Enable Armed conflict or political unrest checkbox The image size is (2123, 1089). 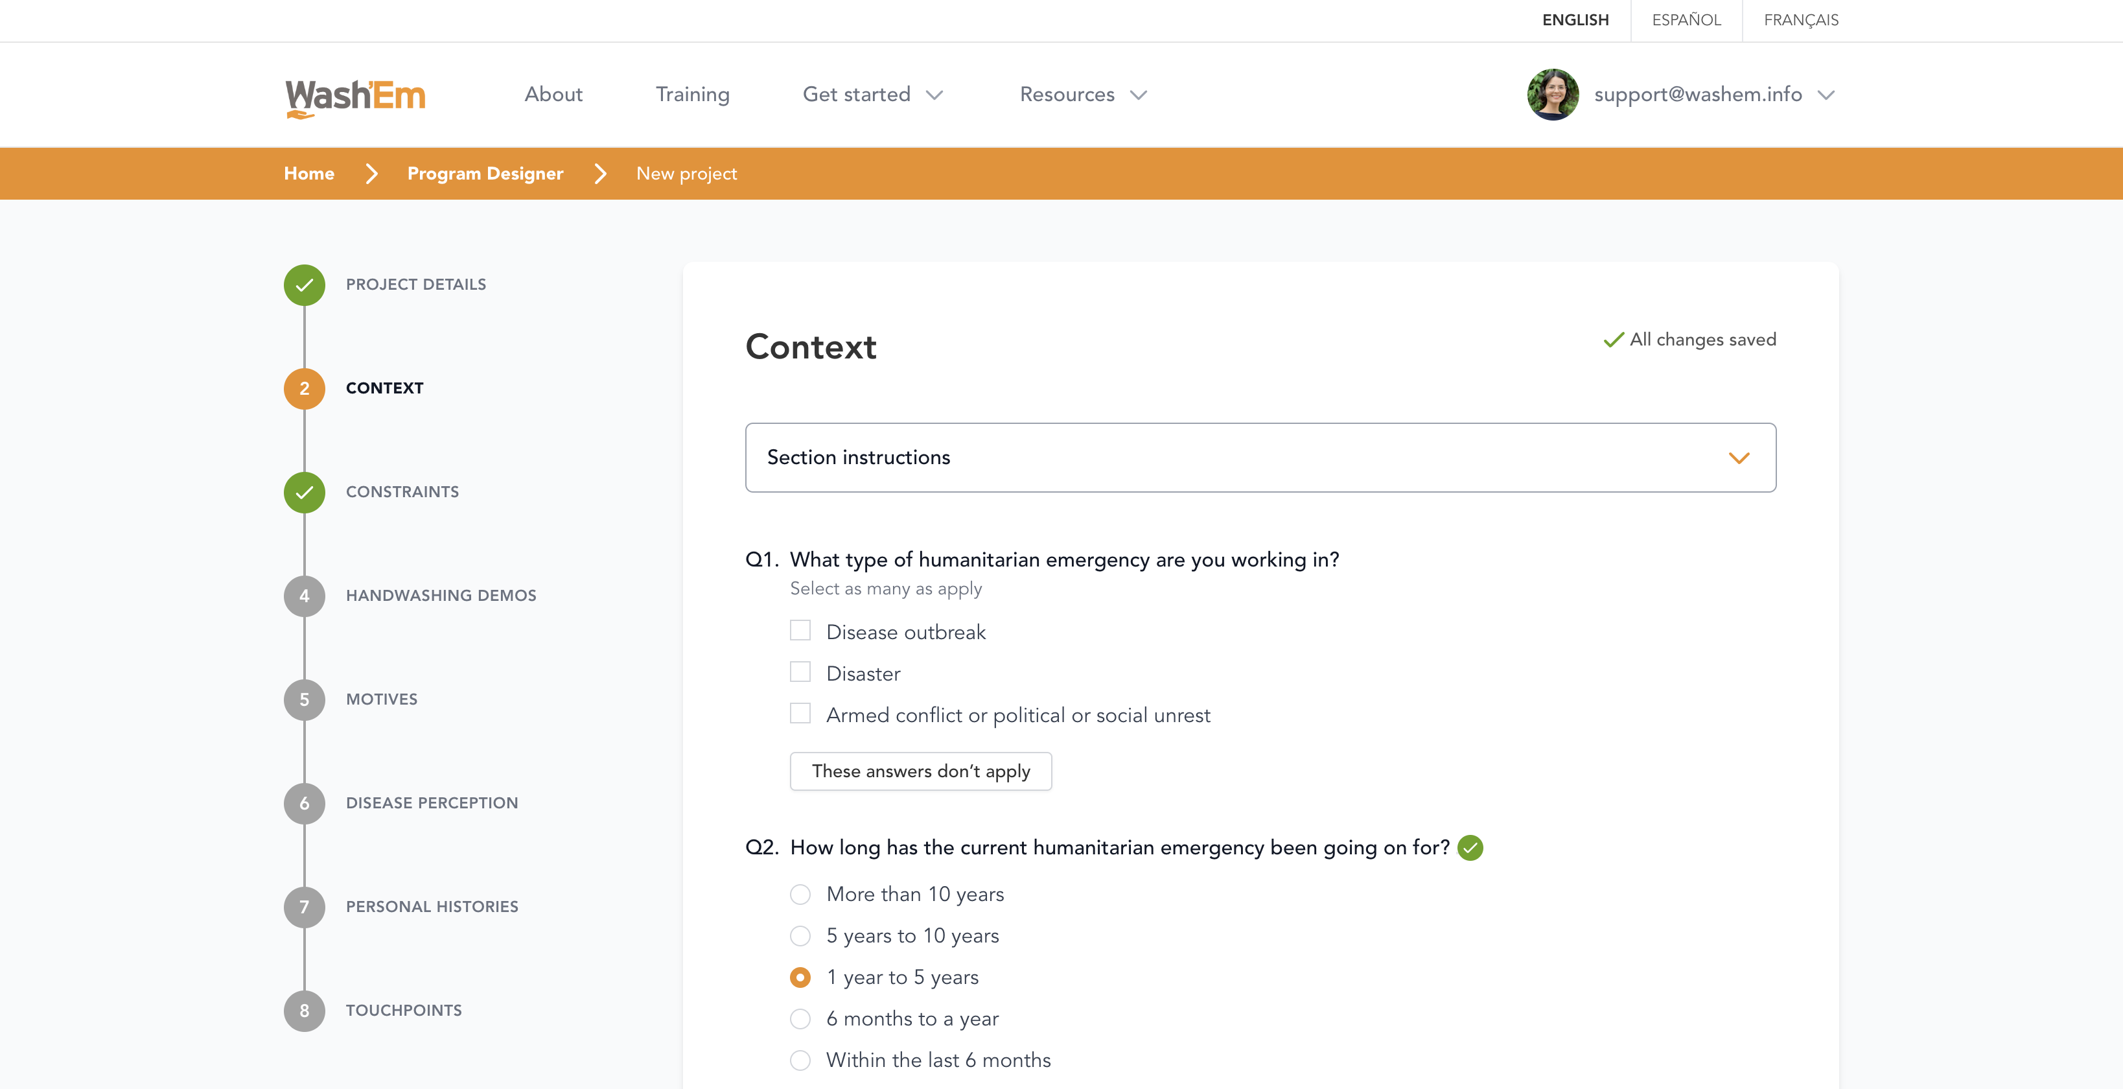click(800, 713)
